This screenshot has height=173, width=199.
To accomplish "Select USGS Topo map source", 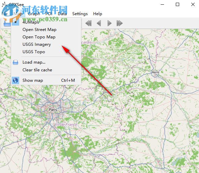I will [46, 51].
